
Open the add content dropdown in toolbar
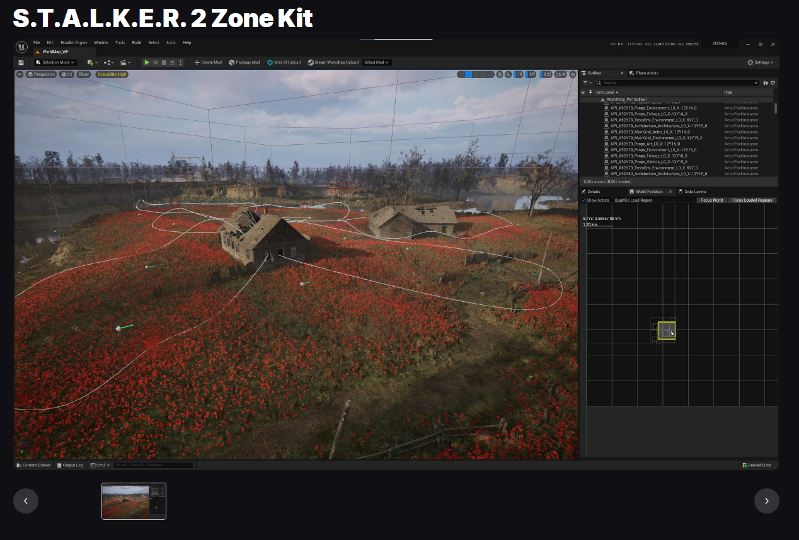pyautogui.click(x=93, y=62)
